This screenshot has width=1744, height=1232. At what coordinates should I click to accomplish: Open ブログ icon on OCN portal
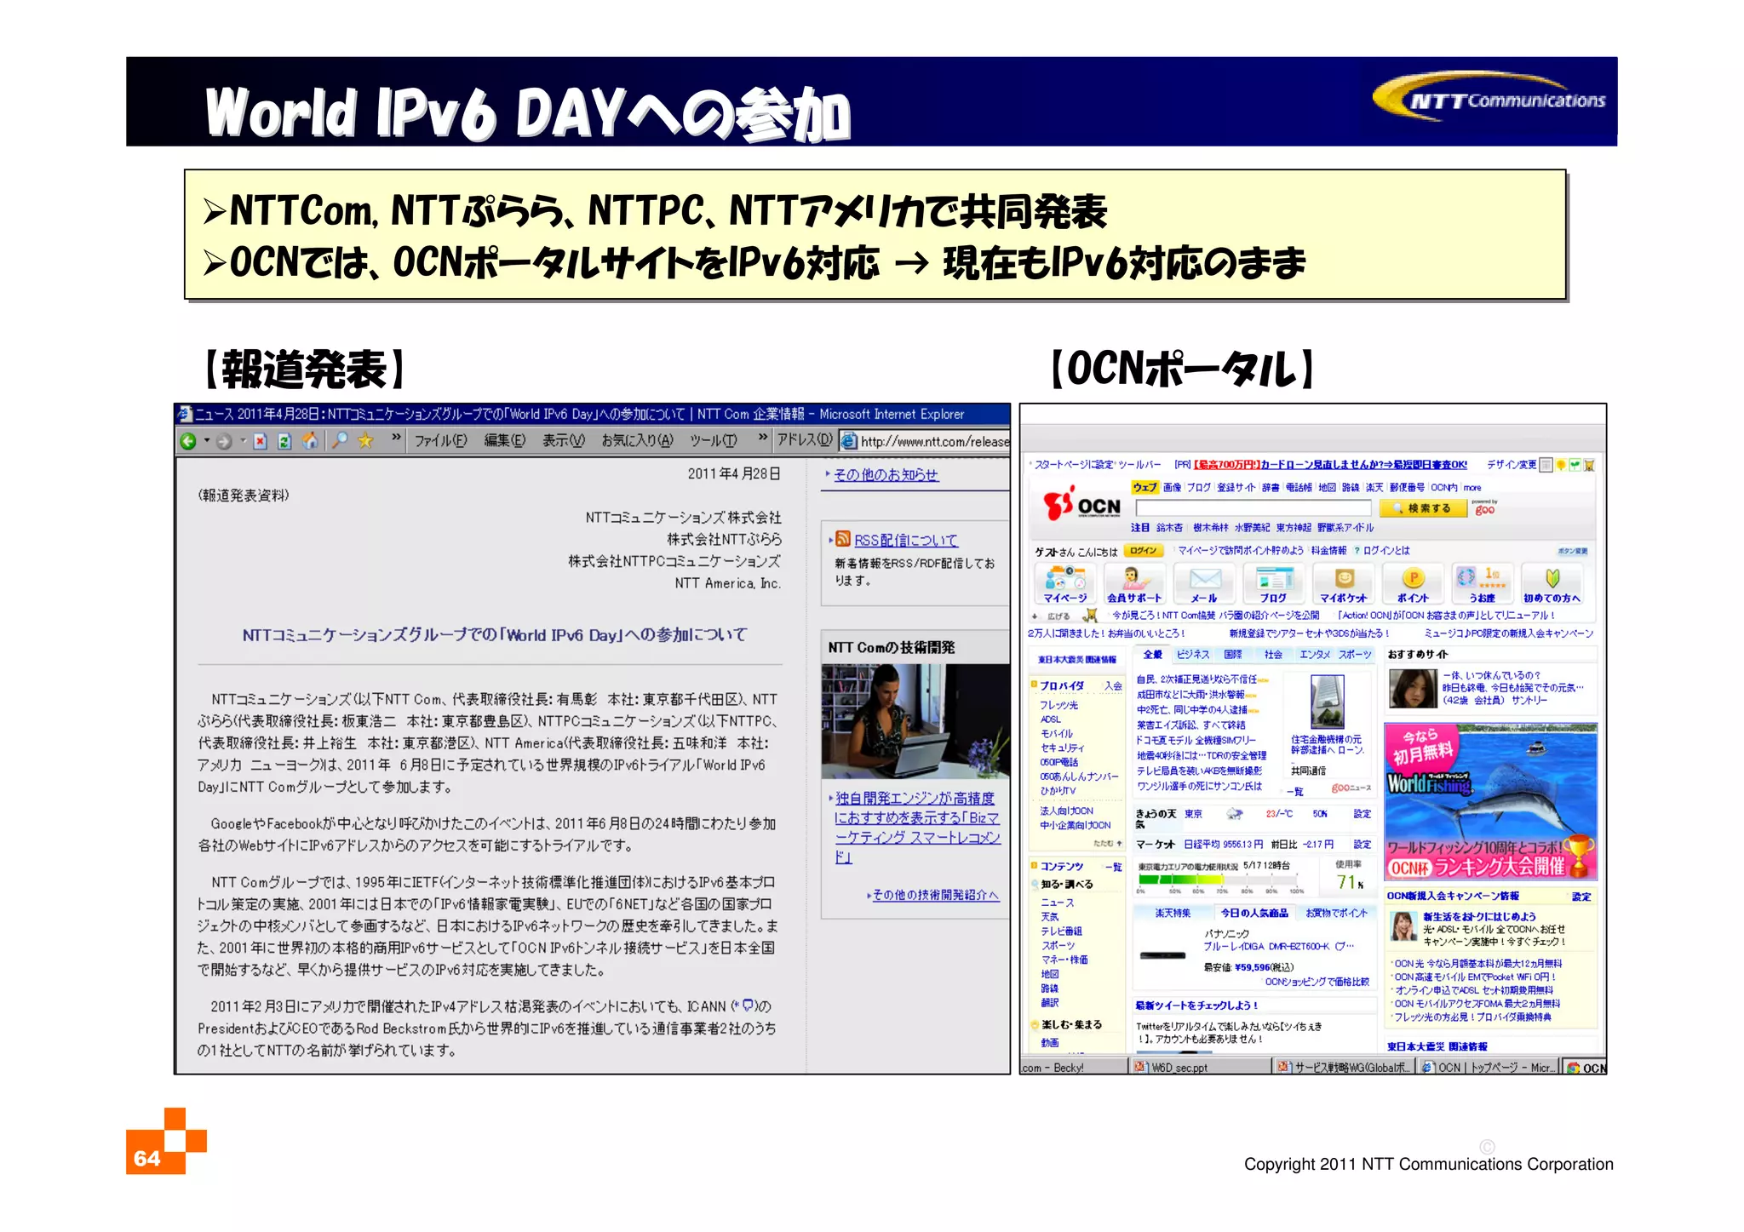(x=1274, y=584)
